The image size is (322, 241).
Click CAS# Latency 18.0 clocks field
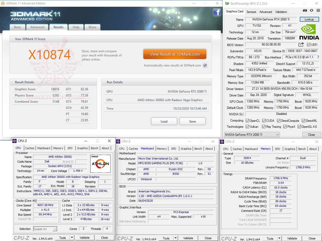pos(280,187)
